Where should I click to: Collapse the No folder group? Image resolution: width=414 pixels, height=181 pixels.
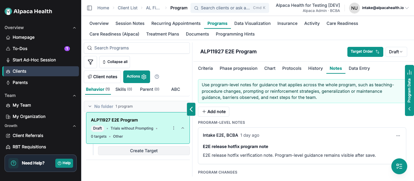(89, 106)
